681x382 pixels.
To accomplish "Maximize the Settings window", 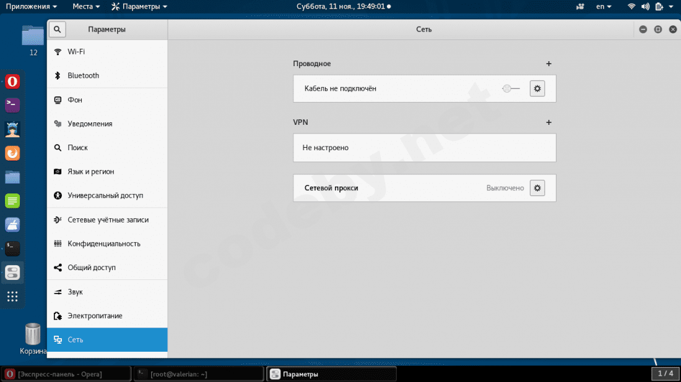I will [x=658, y=30].
